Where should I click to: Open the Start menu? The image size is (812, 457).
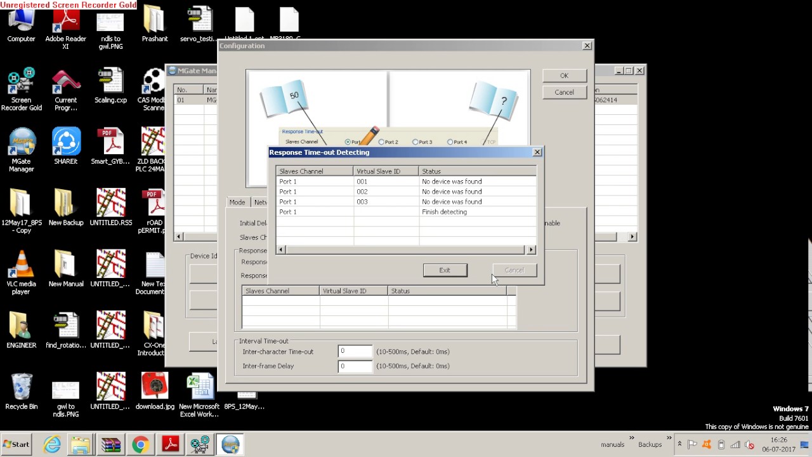click(x=16, y=444)
